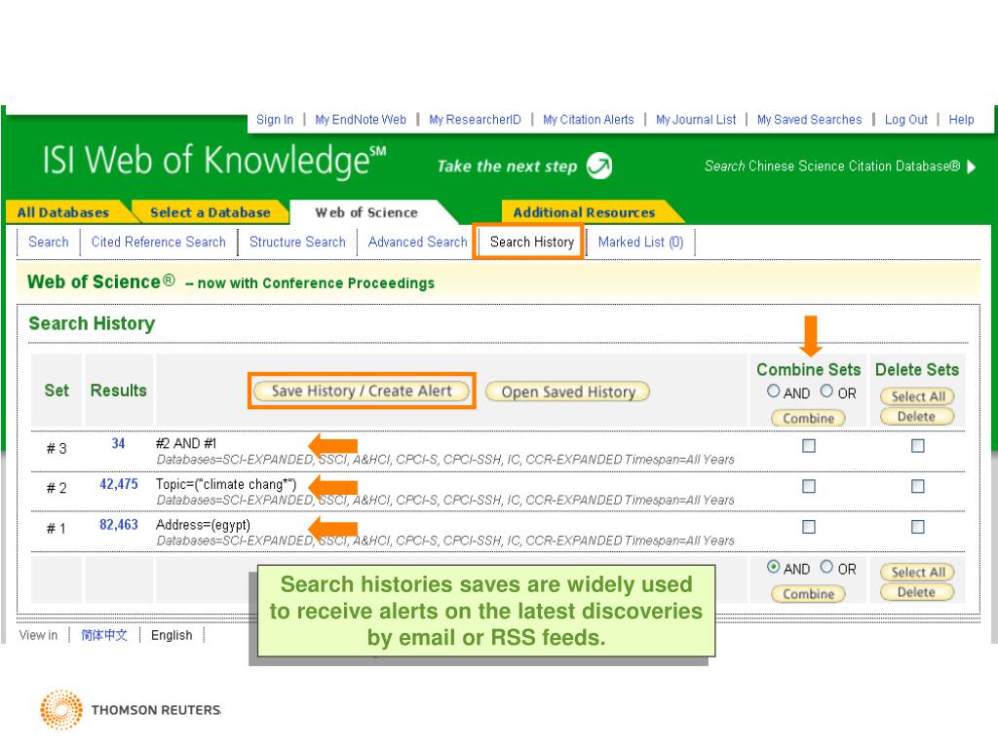Image resolution: width=998 pixels, height=748 pixels.
Task: Select the lower OR radio button
Action: coord(826,567)
